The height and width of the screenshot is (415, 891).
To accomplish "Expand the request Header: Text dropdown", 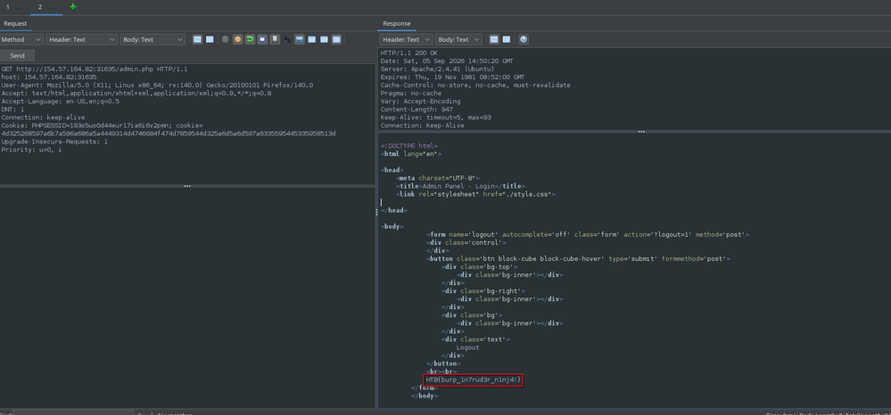I will 82,40.
